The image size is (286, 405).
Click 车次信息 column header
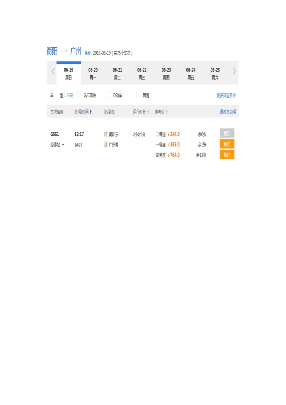57,112
